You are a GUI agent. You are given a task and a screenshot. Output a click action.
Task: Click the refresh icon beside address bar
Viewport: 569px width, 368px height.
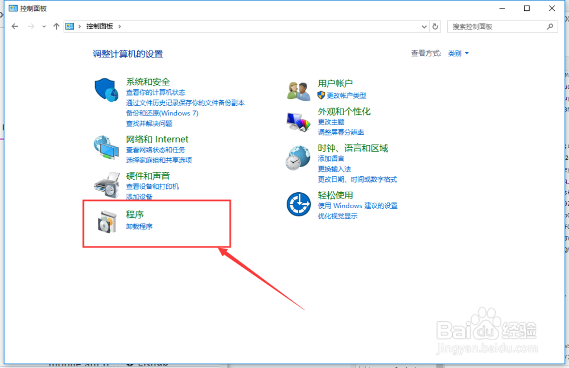click(x=435, y=26)
